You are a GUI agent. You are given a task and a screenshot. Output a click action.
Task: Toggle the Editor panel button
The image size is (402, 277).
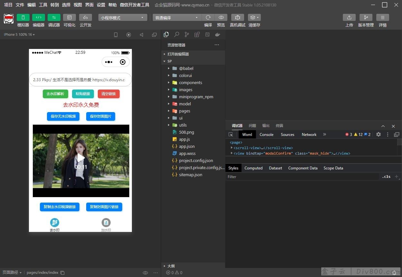coord(39,17)
